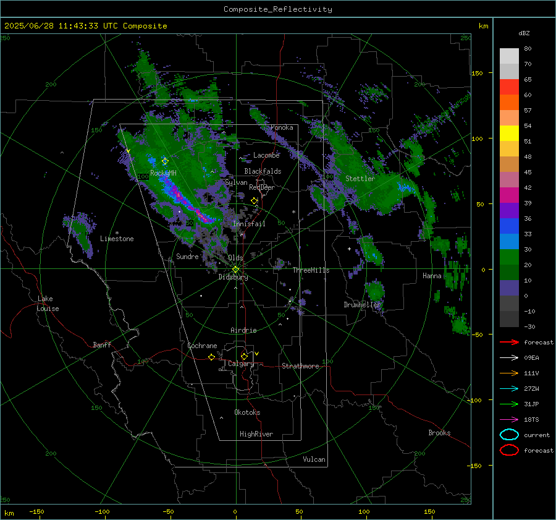Click the Ponoka label
Screen dimensions: 556x520
(x=282, y=127)
